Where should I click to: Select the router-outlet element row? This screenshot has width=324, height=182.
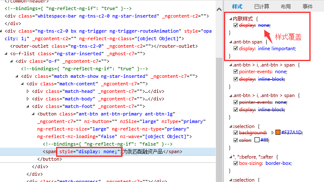click(x=104, y=46)
